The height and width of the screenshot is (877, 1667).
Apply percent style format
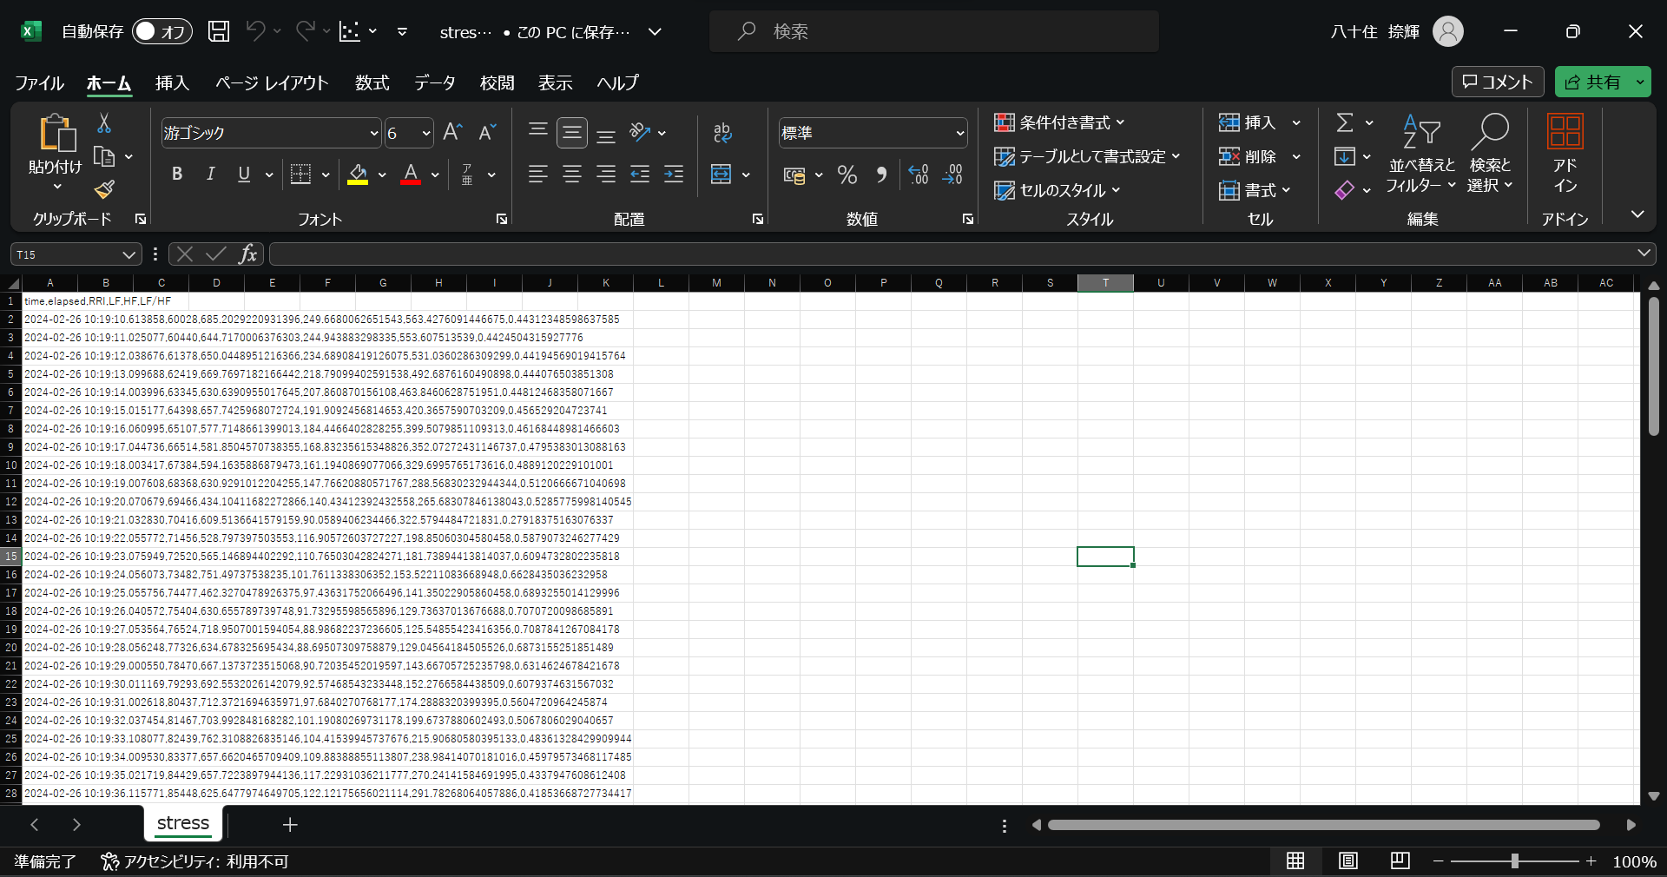point(847,175)
